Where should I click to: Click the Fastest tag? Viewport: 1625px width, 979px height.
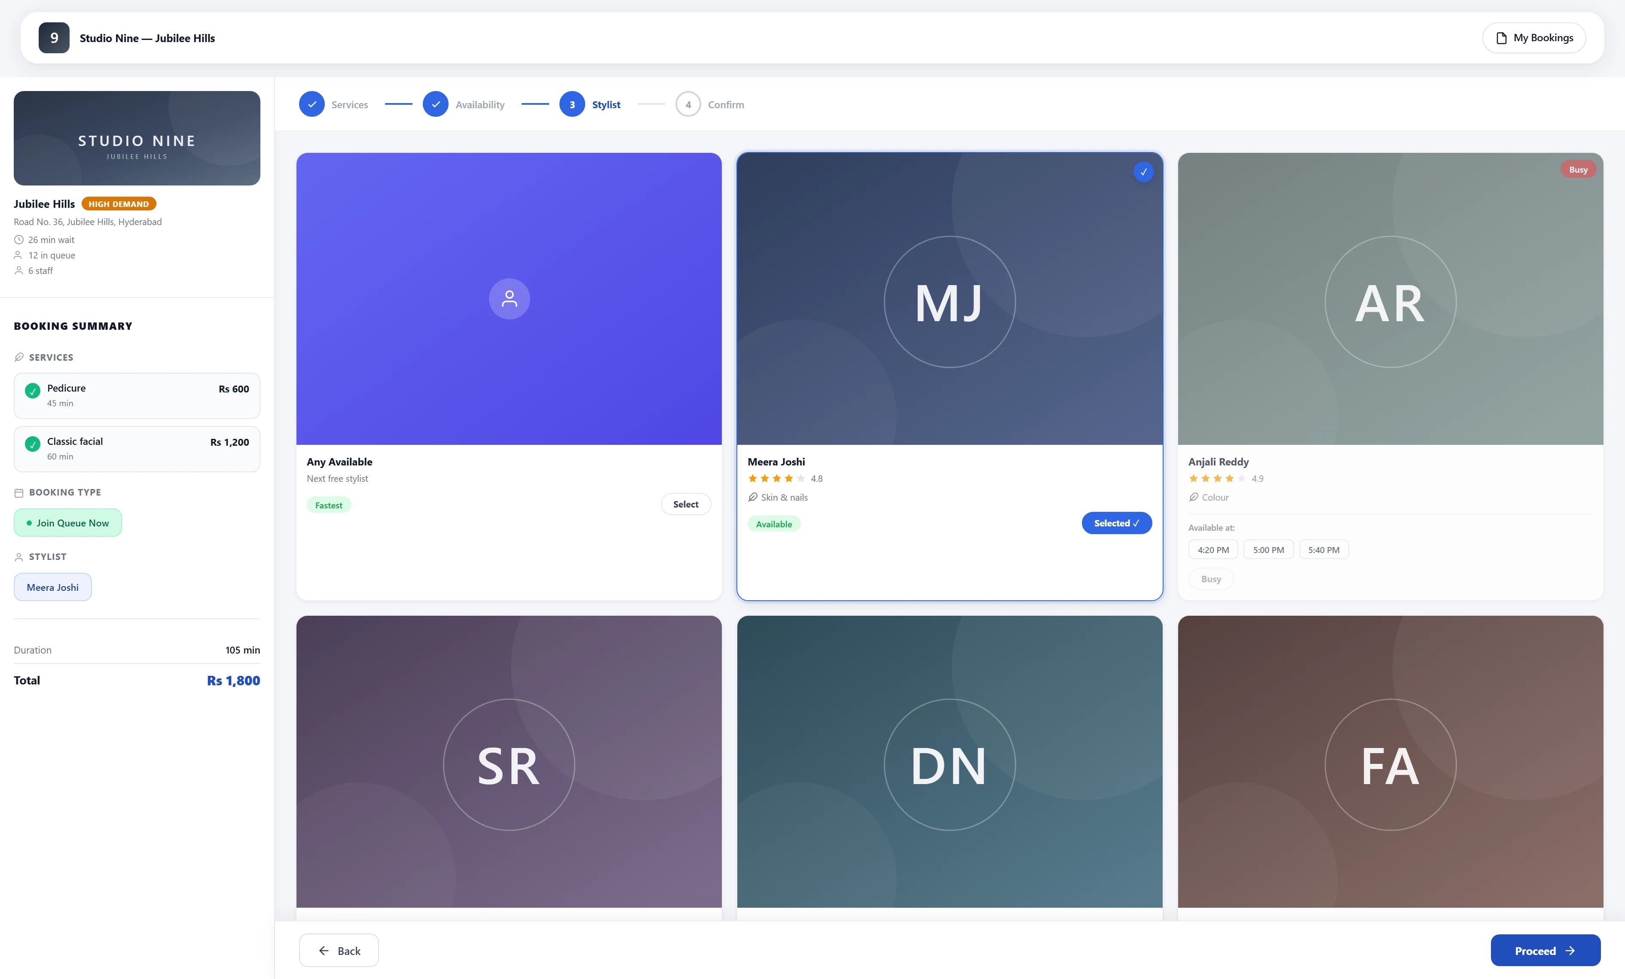coord(328,506)
